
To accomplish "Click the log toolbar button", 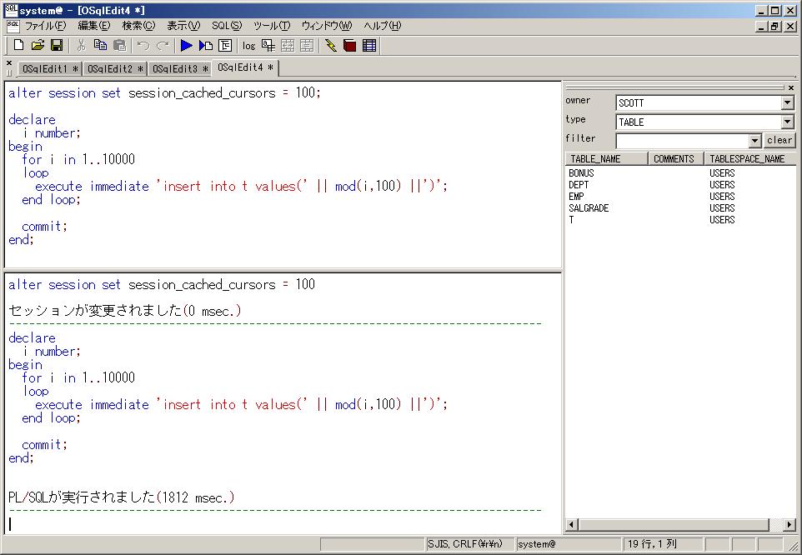I will point(248,45).
